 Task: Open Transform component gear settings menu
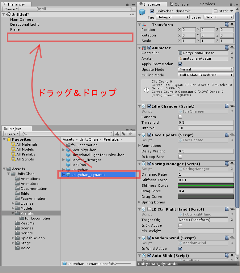coord(232,24)
